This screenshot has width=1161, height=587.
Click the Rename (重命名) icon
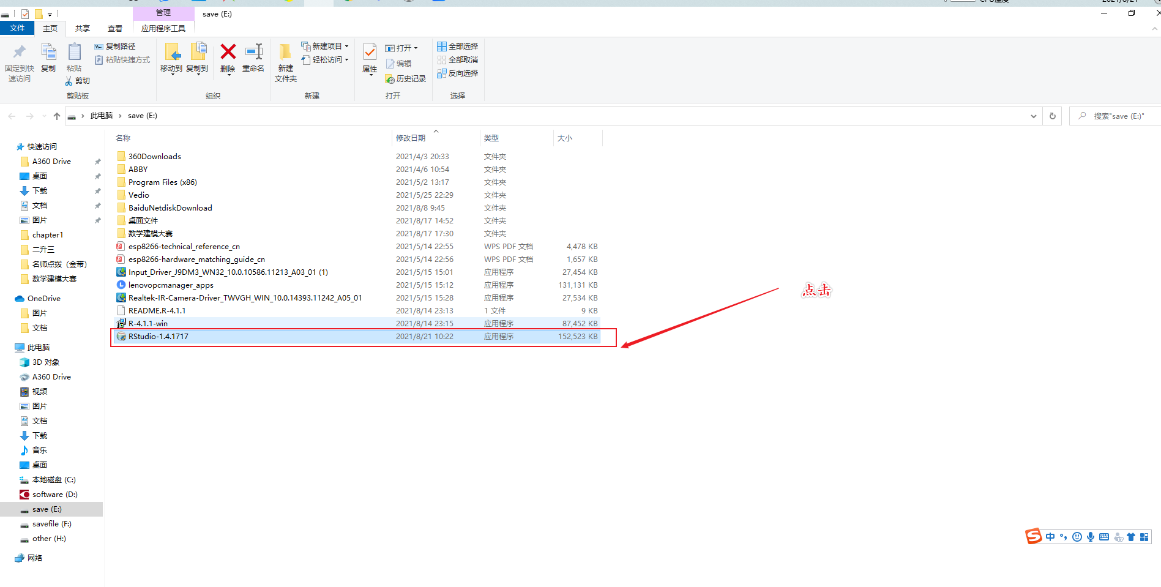[253, 51]
